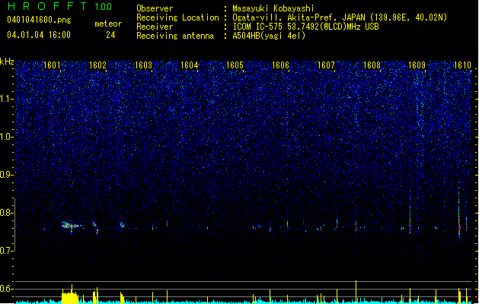Click the 1609 time marker
This screenshot has width=479, height=304.
(x=417, y=65)
